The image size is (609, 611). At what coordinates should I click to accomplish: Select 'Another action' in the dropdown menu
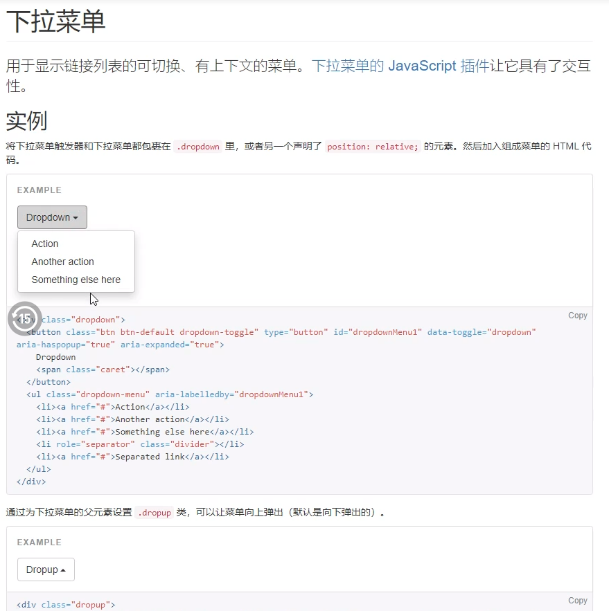[x=62, y=262]
